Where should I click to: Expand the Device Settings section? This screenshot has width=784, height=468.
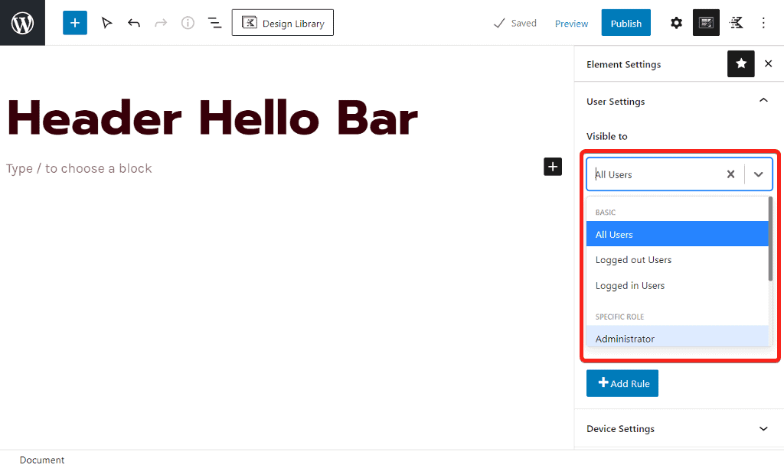[x=763, y=429]
